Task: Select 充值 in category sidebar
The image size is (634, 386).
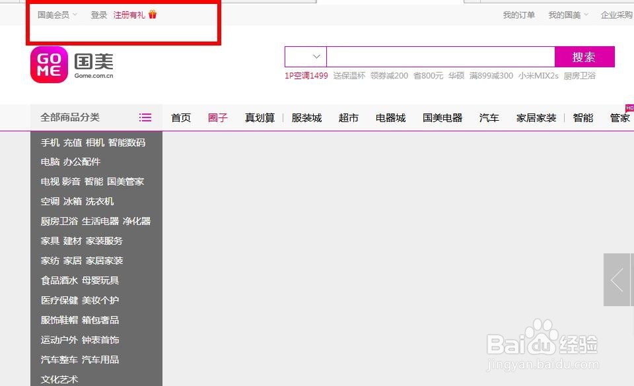Action: [x=73, y=143]
